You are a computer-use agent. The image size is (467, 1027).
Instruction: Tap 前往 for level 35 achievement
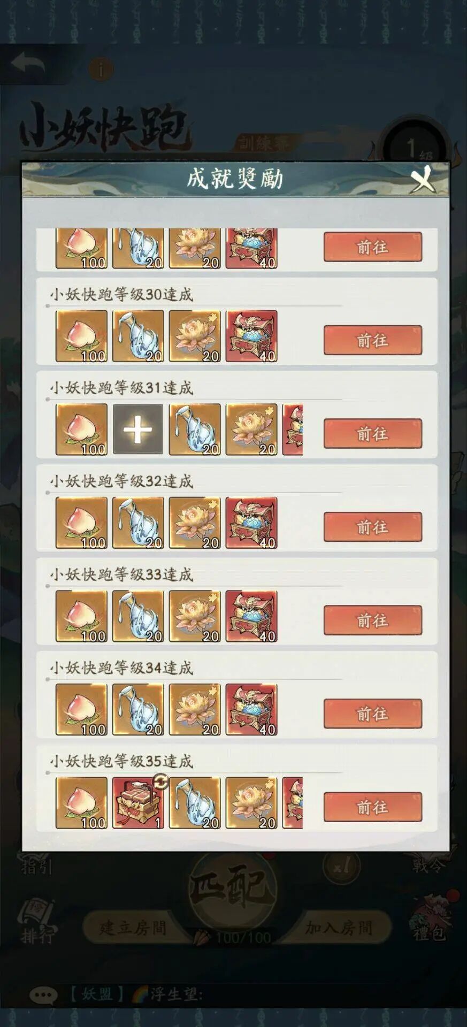pos(373,807)
